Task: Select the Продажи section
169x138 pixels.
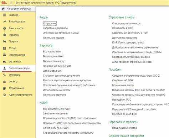Action: point(14,35)
